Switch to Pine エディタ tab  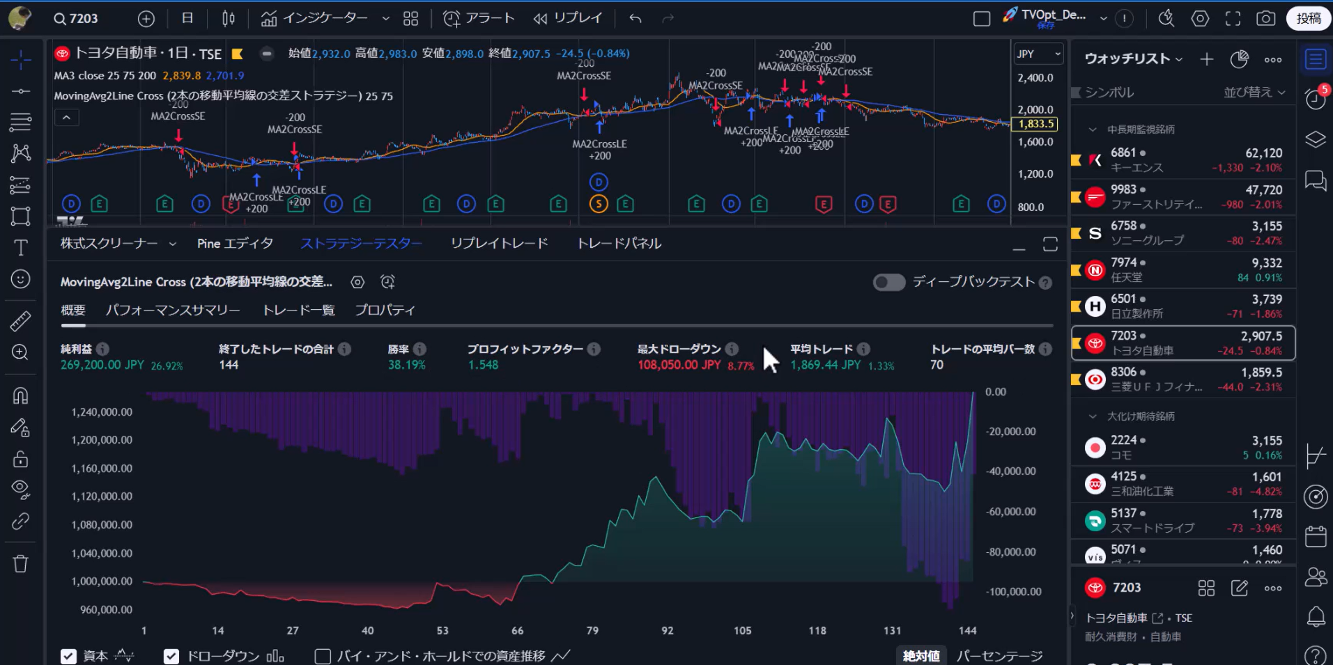click(x=235, y=244)
